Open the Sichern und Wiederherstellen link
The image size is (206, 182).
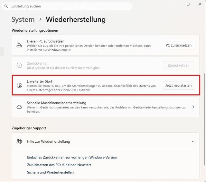[x=51, y=172]
